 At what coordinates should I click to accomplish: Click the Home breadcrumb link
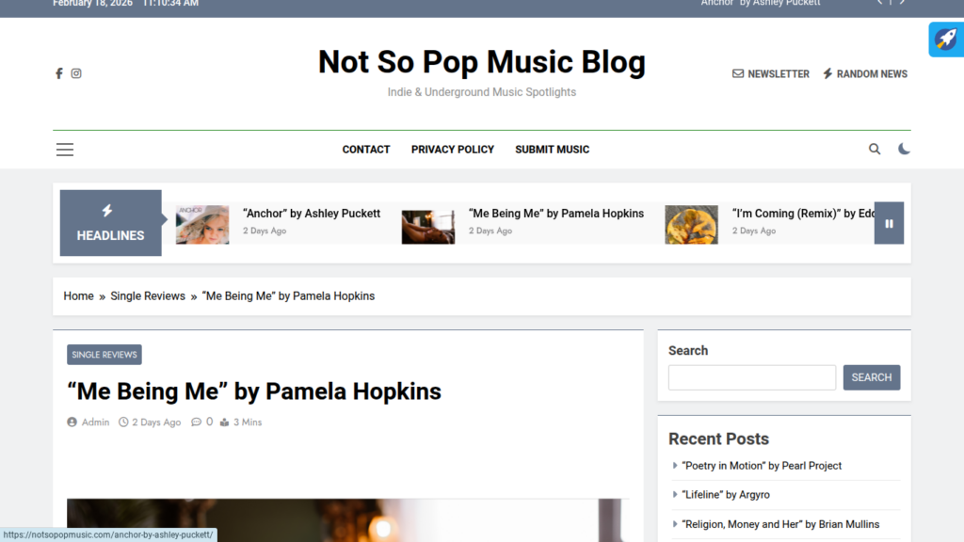78,296
